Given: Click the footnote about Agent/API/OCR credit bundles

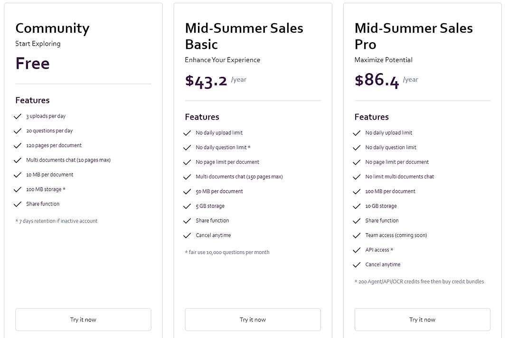Looking at the screenshot, I should point(419,282).
